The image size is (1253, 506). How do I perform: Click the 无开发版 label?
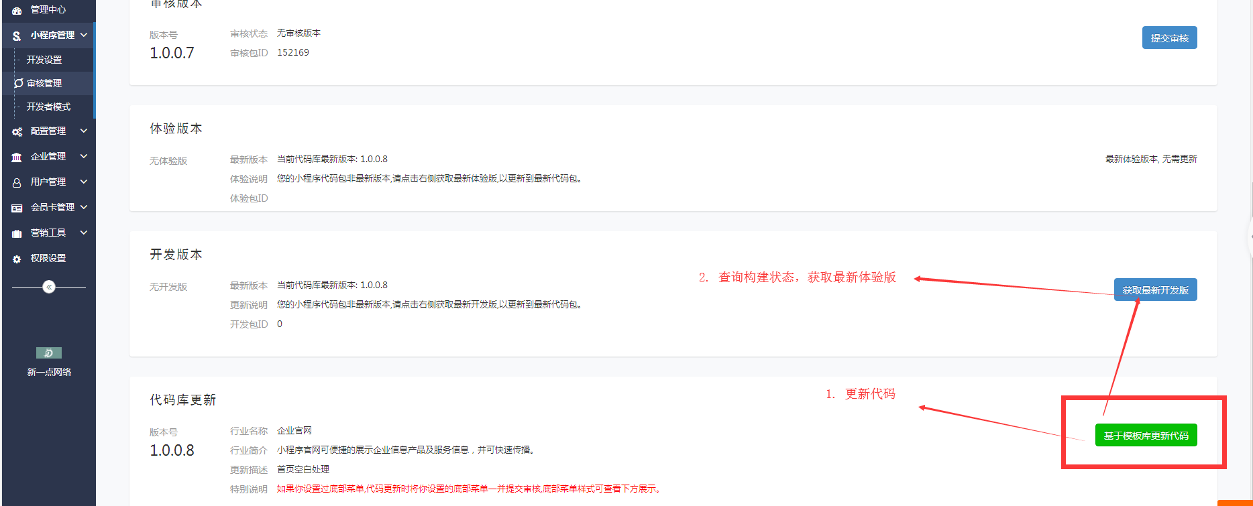coord(168,287)
